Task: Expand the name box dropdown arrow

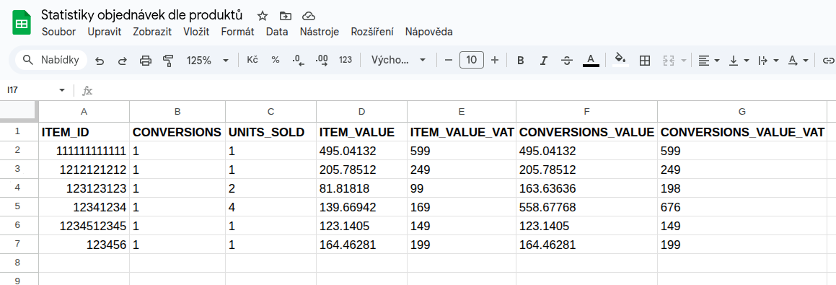Action: [62, 90]
